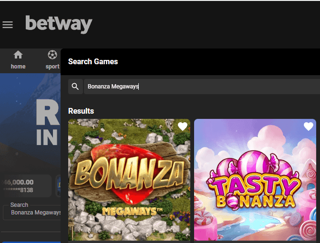
Task: Click the betway logo
Action: click(59, 24)
